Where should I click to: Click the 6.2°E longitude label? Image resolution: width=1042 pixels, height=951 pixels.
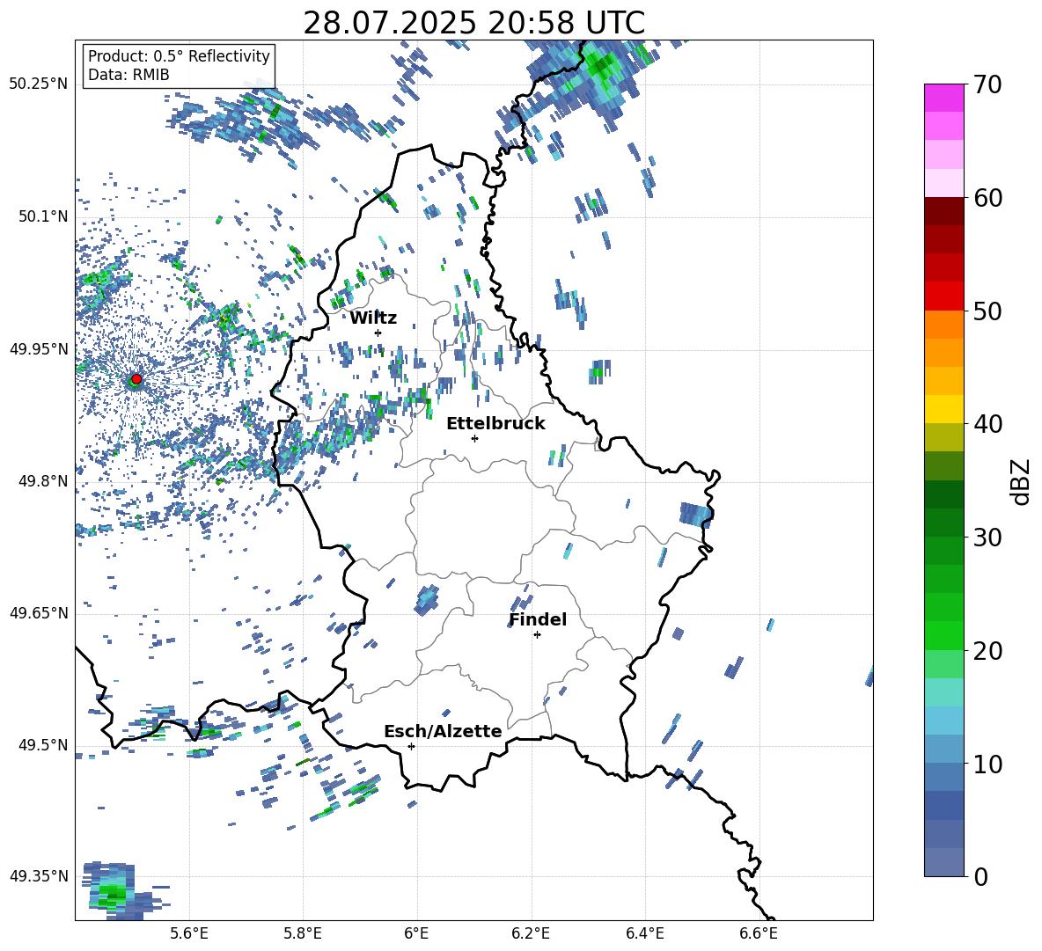pyautogui.click(x=531, y=933)
